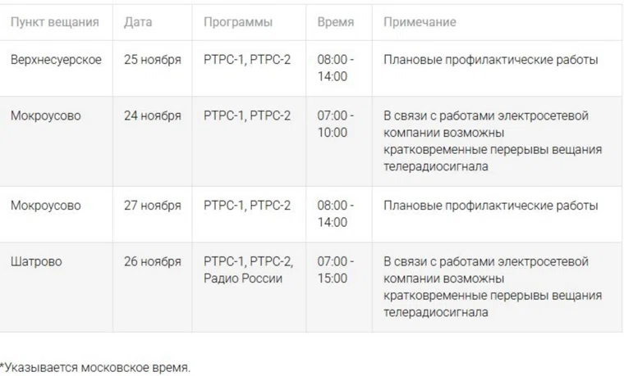
Task: Click the "26 ноября" date cell
Action: click(x=153, y=261)
